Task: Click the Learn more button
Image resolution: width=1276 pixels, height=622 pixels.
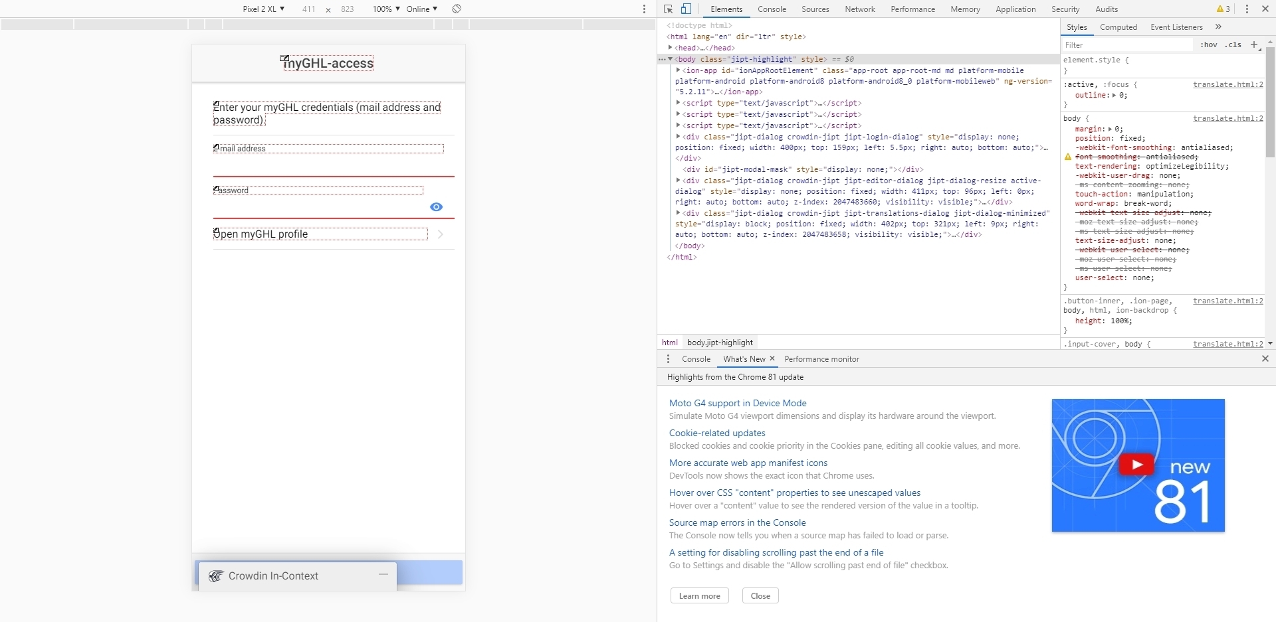Action: [699, 595]
